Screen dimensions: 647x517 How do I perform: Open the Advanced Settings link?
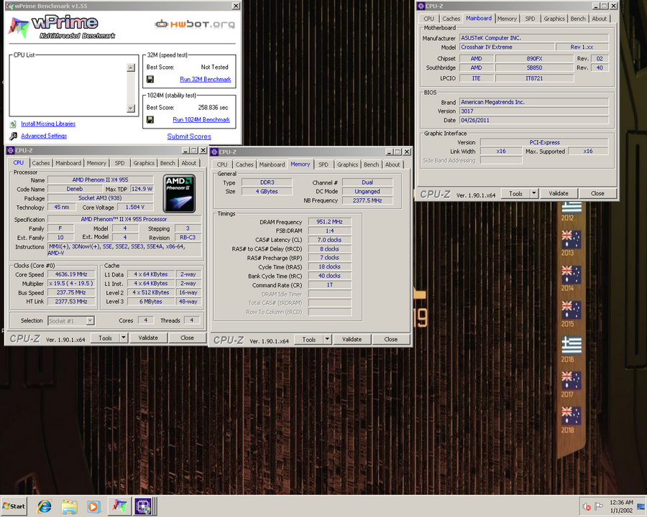click(x=44, y=136)
